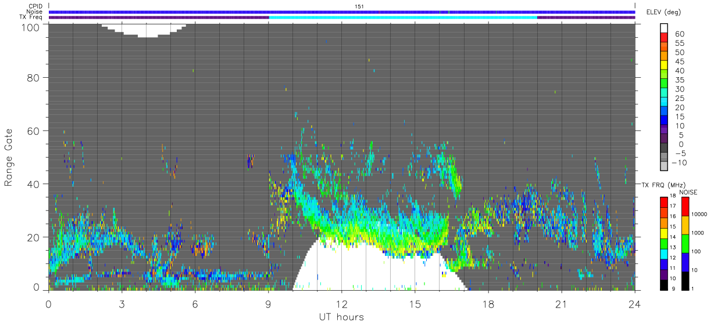This screenshot has height=329, width=714.
Task: Click x-axis tick label "18" on UT hours axis
Action: (x=488, y=304)
